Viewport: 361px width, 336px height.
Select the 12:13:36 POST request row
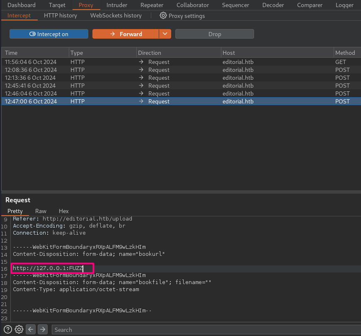tap(181, 78)
